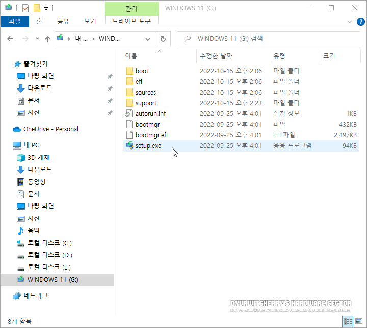Switch to the 공유 ribbon tab

[x=63, y=21]
